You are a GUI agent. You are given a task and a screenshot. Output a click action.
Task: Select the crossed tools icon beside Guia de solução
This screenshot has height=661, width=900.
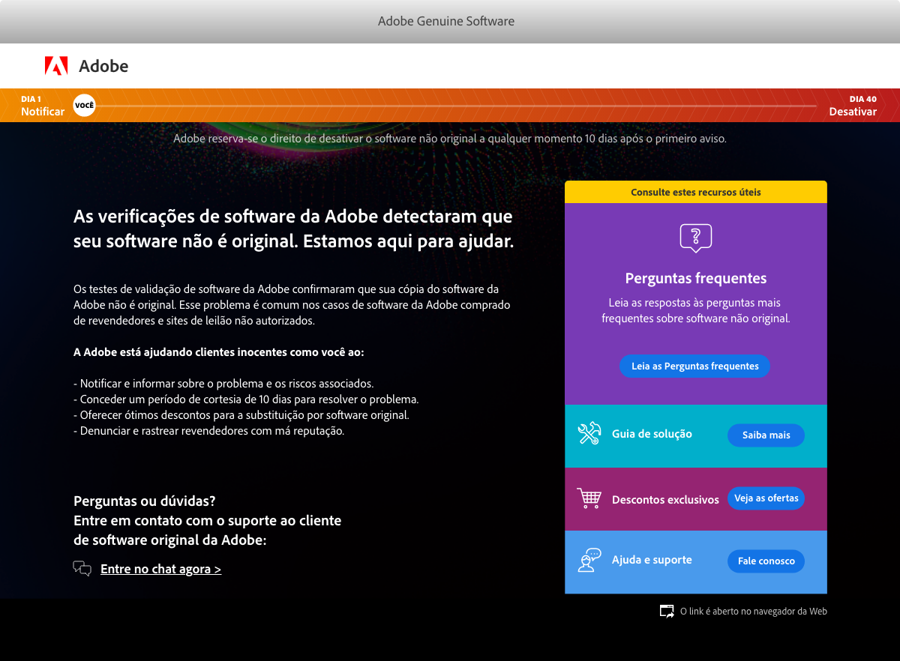click(589, 433)
